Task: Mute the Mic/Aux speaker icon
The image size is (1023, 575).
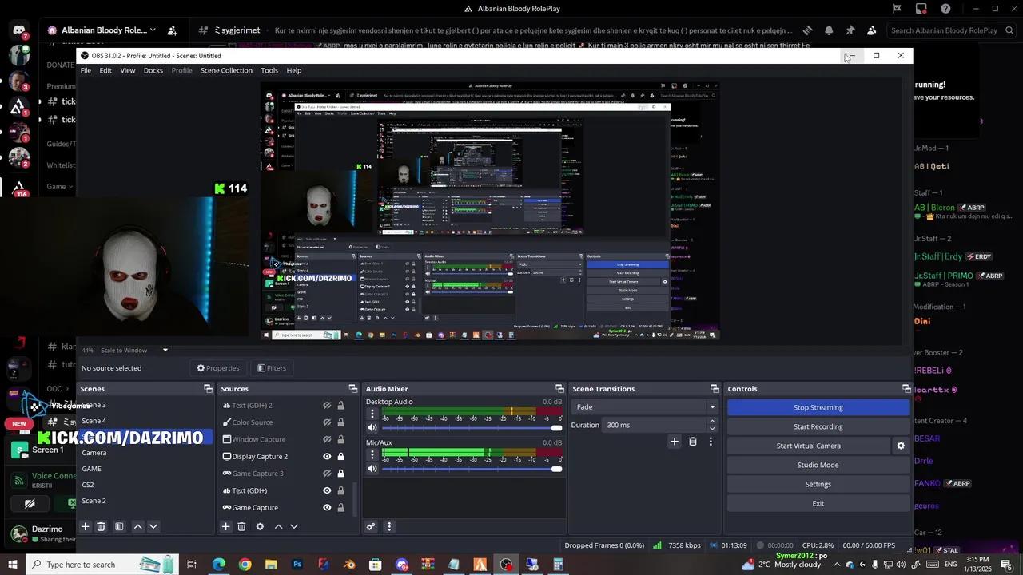Action: pos(372,469)
